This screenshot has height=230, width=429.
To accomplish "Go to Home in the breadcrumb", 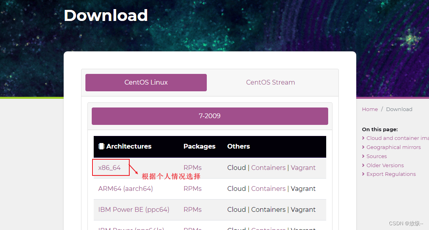I will tap(370, 109).
